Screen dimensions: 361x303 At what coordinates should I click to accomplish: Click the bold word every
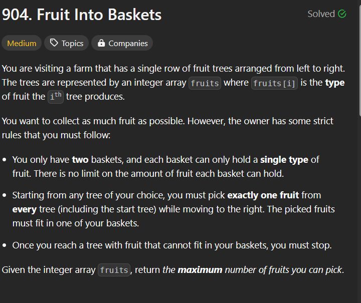click(25, 209)
